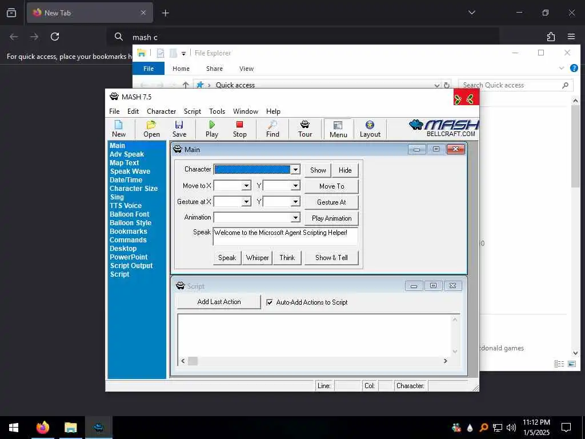Screen dimensions: 585x439
Task: Click the MASH taskbar icon
Action: click(x=99, y=428)
